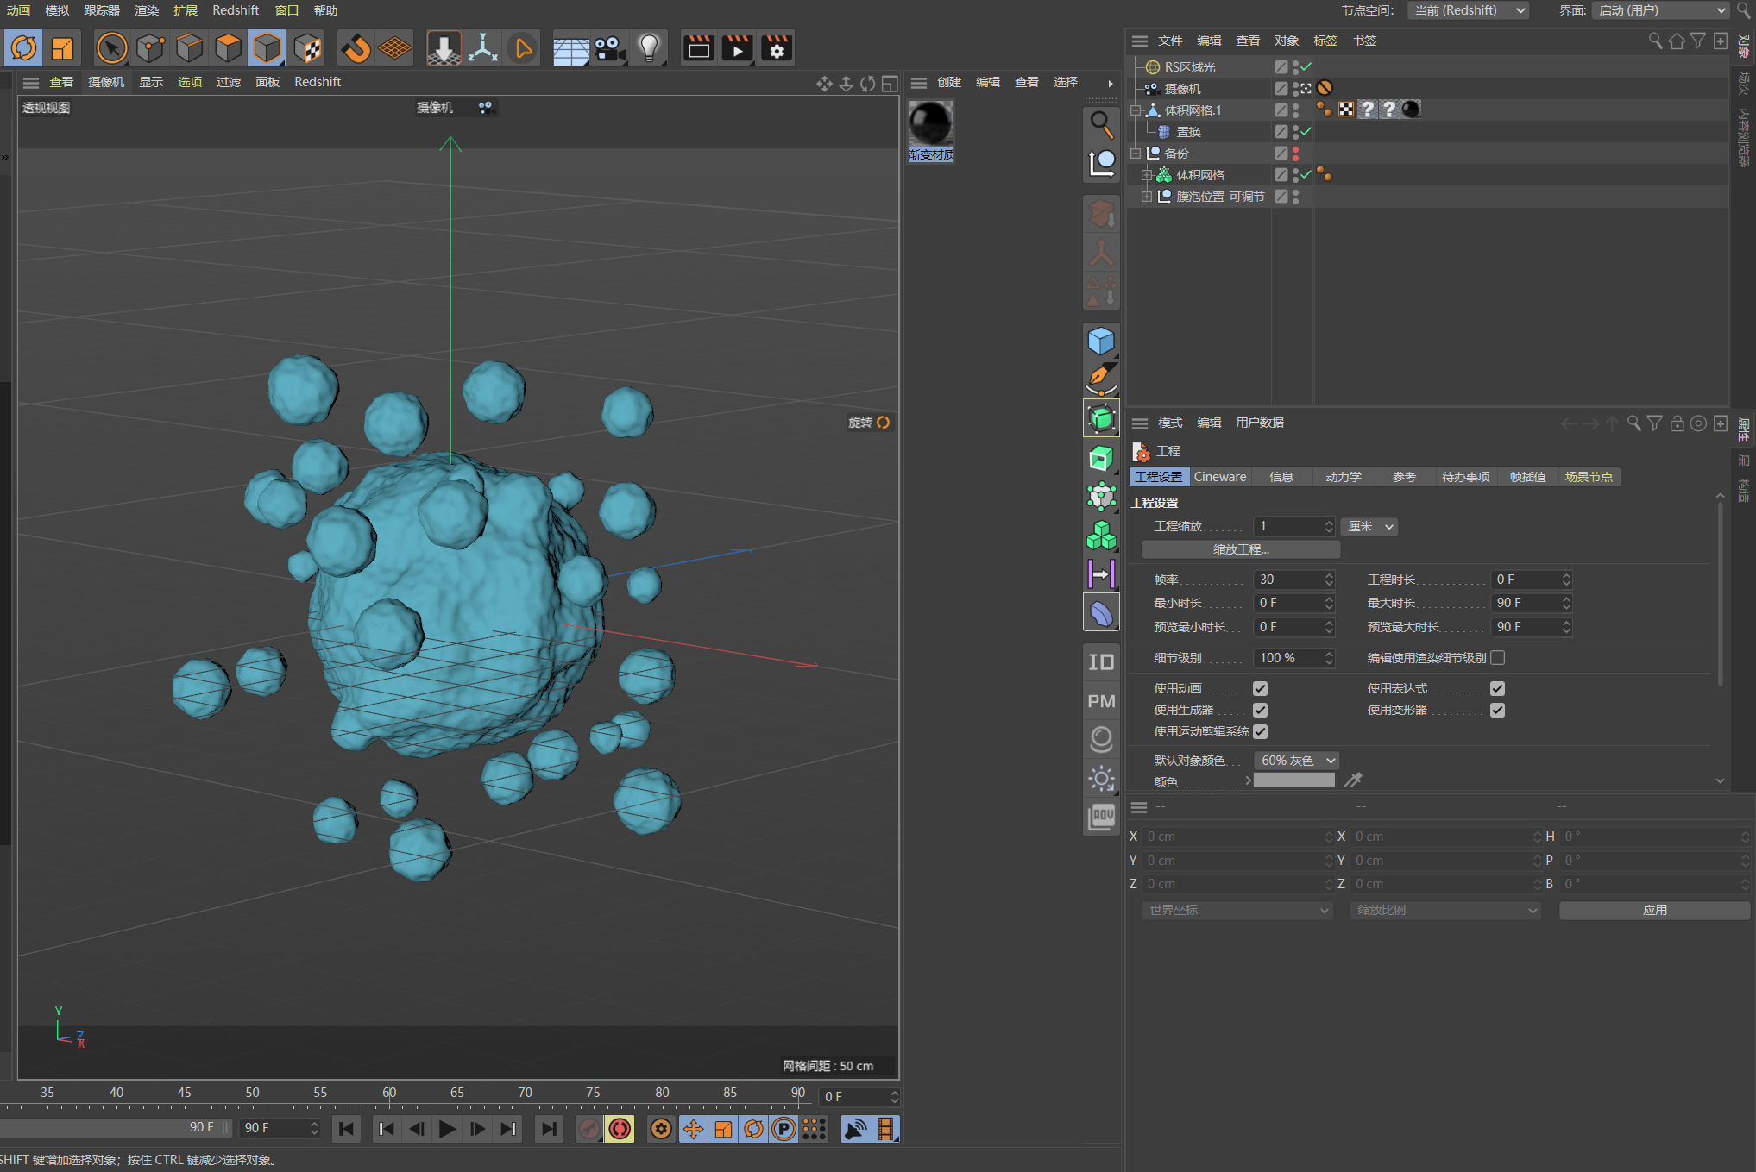This screenshot has width=1756, height=1172.
Task: Toggle 使用生成器 checkbox
Action: (x=1260, y=710)
